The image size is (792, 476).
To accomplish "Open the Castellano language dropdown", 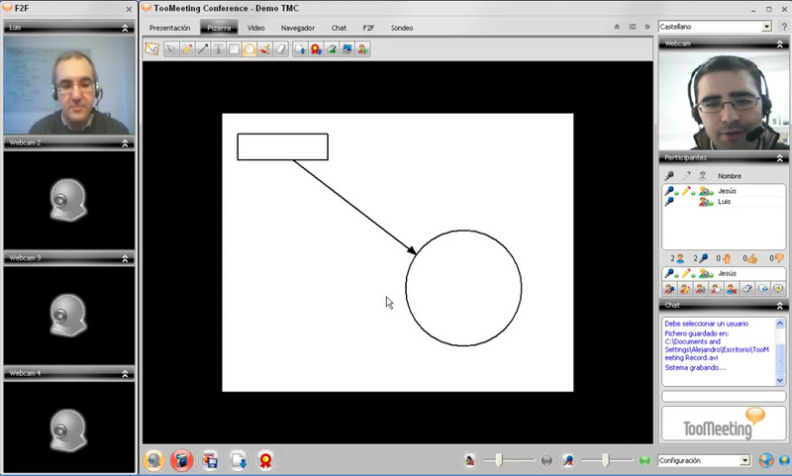I will pos(767,27).
